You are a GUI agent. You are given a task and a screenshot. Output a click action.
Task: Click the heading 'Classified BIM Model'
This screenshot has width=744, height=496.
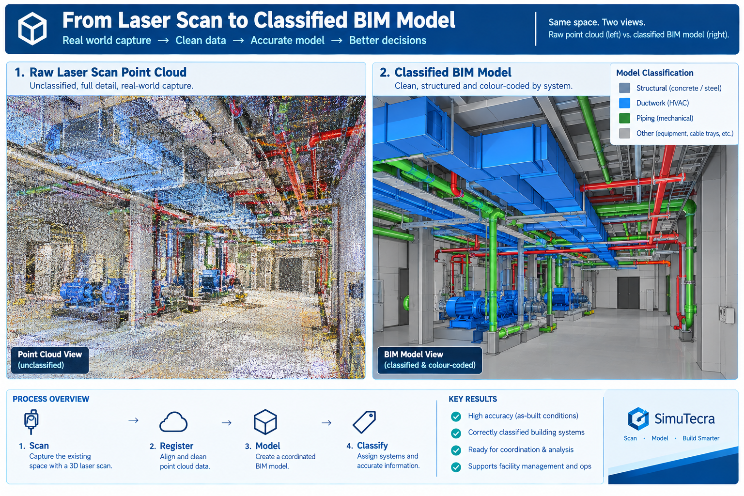453,72
